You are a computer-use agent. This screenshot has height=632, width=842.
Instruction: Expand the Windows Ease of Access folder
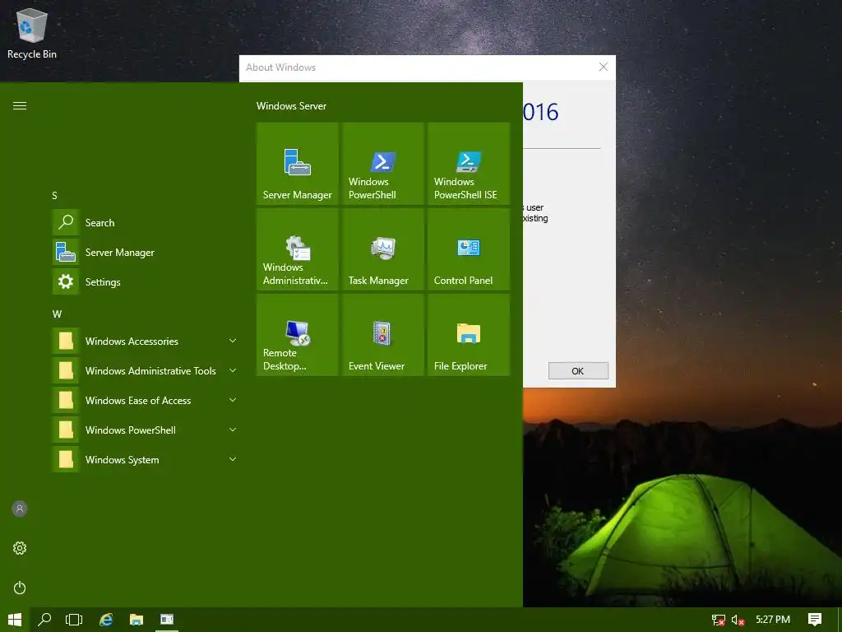(x=146, y=400)
